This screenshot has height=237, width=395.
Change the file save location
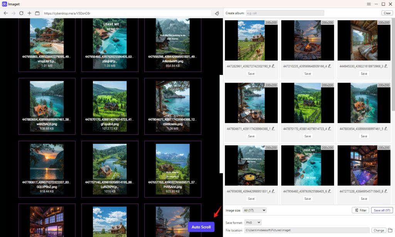coord(378,230)
